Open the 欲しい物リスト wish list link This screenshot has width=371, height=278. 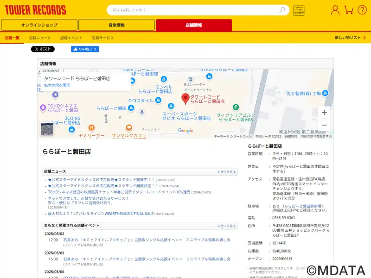[350, 38]
